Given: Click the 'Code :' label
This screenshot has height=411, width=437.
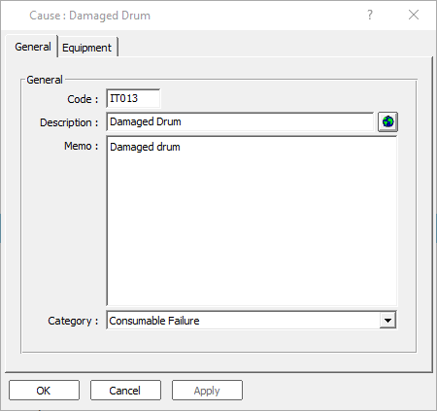Looking at the screenshot, I should coord(83,99).
